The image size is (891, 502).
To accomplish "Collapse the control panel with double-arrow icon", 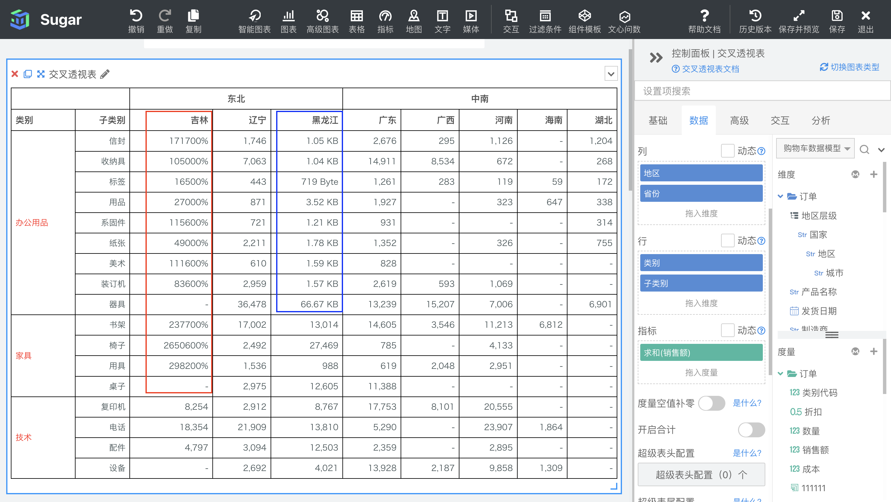I will [x=656, y=58].
